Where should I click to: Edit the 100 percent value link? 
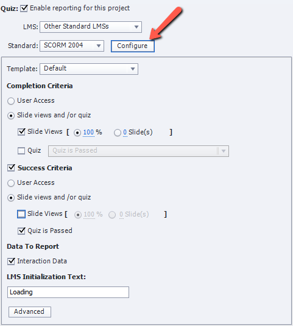88,132
